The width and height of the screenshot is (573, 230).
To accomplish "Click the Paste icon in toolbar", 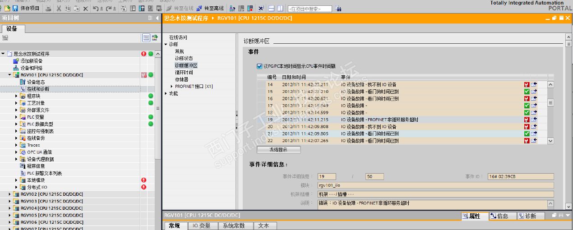I will pyautogui.click(x=77, y=8).
